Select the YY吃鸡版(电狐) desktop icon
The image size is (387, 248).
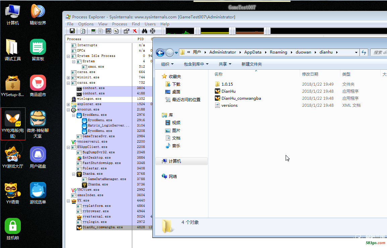click(13, 124)
